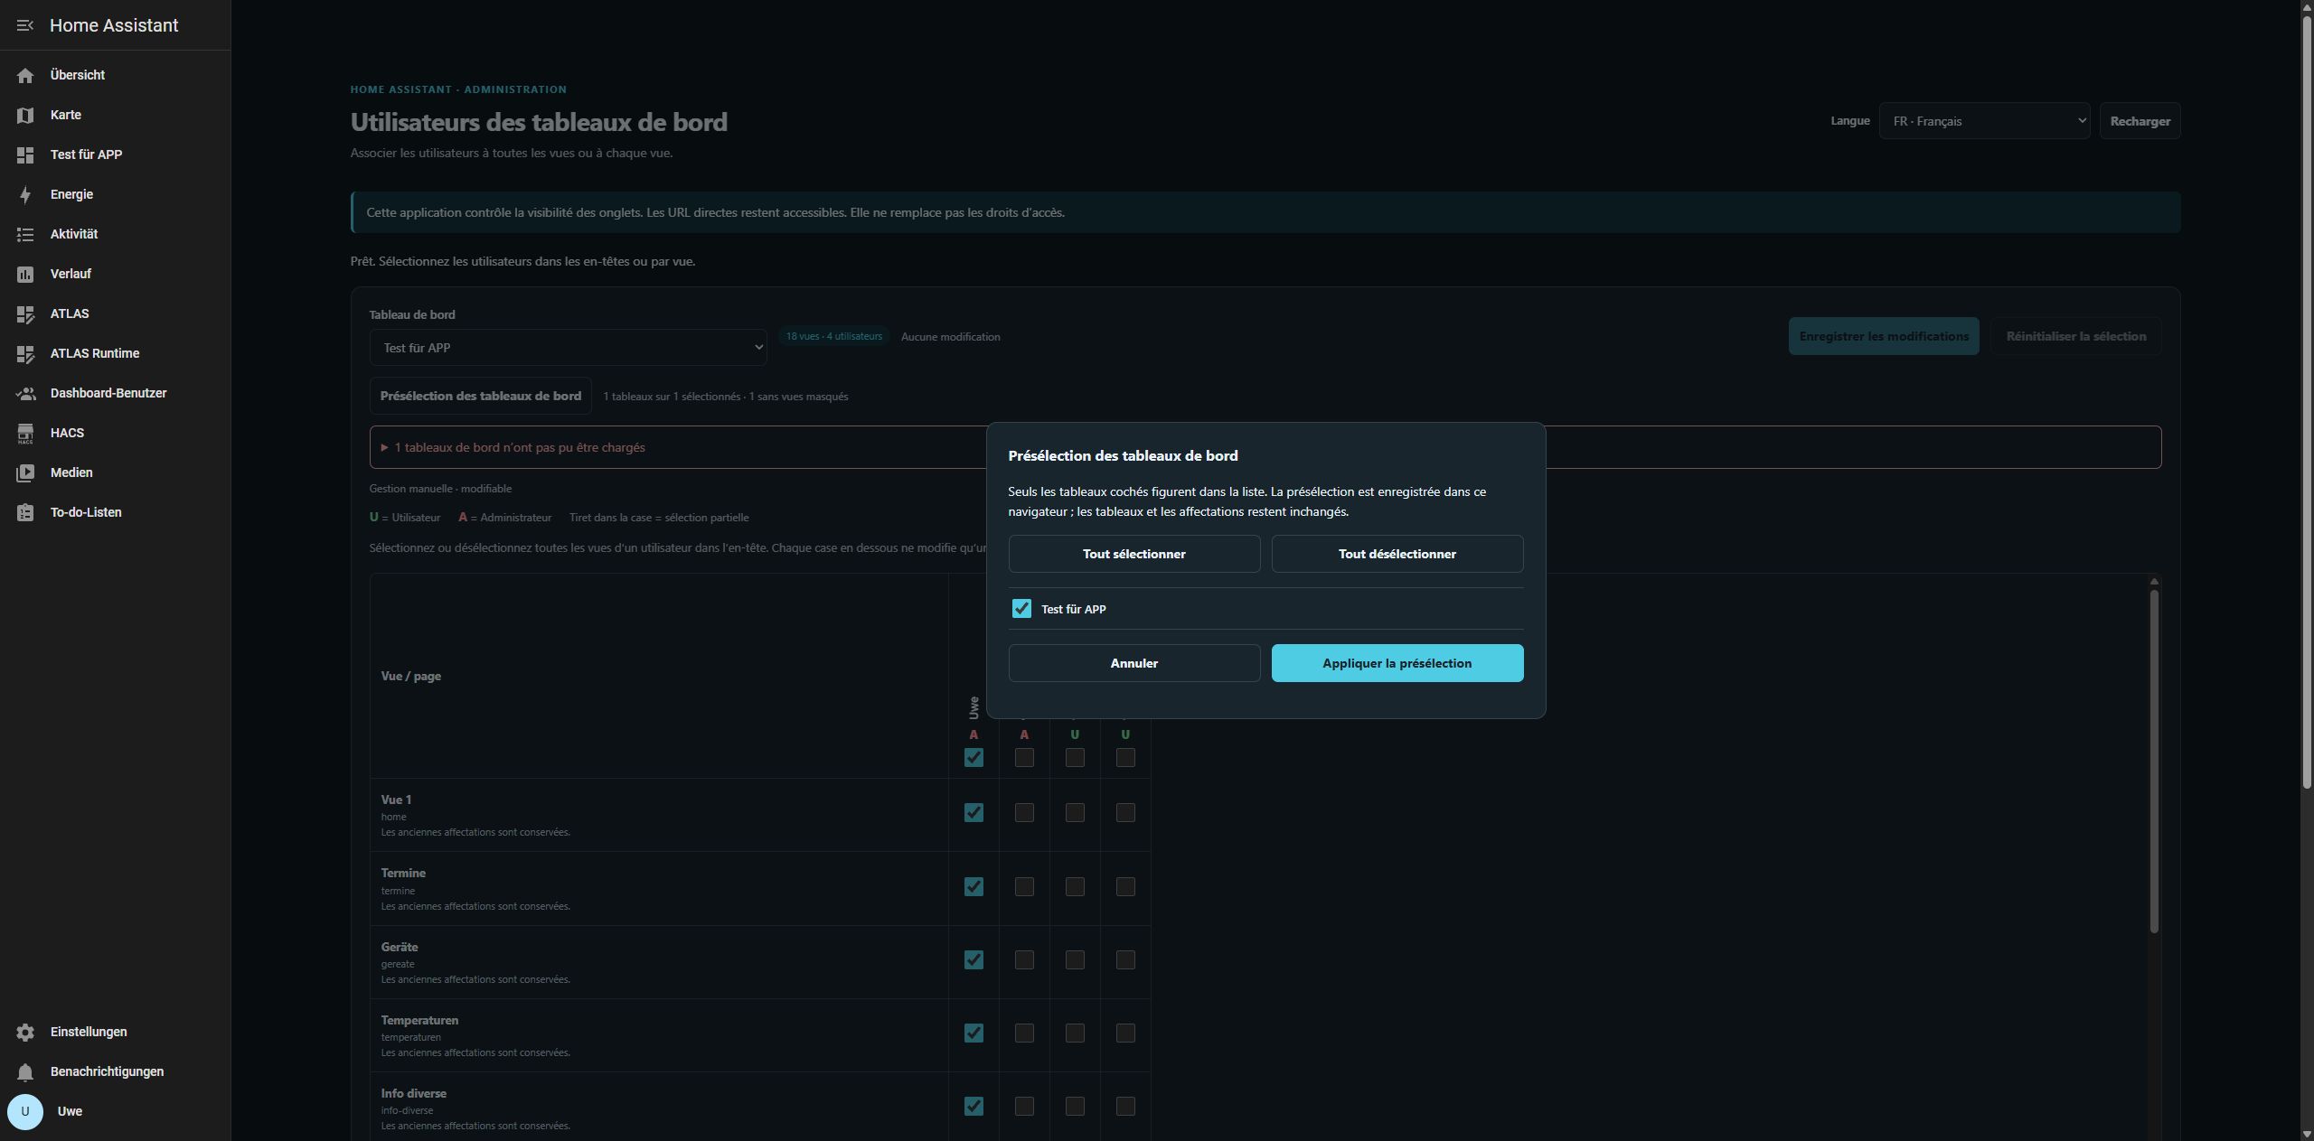Click Tout sélectionner button

[1133, 554]
